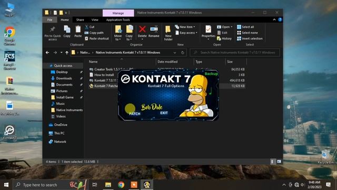Expand the address bar history dropdown
This screenshot has height=190, width=337.
[175, 53]
